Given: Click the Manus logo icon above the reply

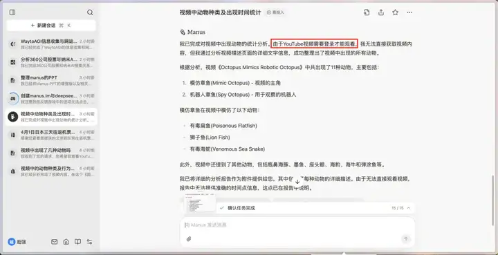Looking at the screenshot, I should point(183,32).
